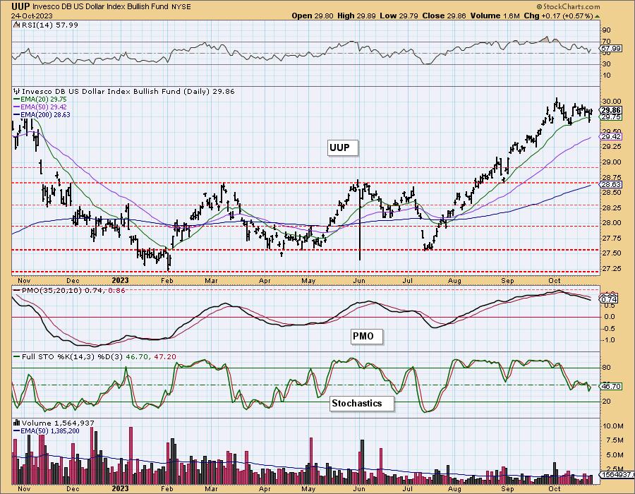Click the bold 2023 label under the price panel
The image size is (635, 494).
click(x=120, y=280)
